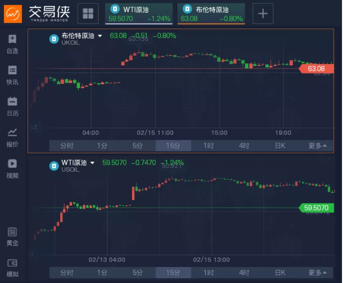The width and height of the screenshot is (343, 283).
Task: Click the 交易侠 Trader Master logo
Action: point(37,13)
